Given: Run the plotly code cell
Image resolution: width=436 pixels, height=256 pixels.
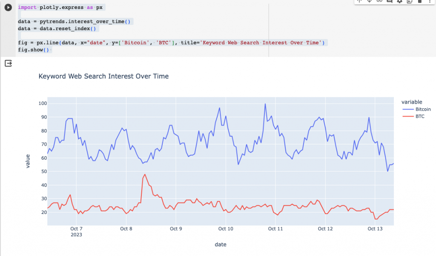Looking at the screenshot, I should pyautogui.click(x=8, y=8).
